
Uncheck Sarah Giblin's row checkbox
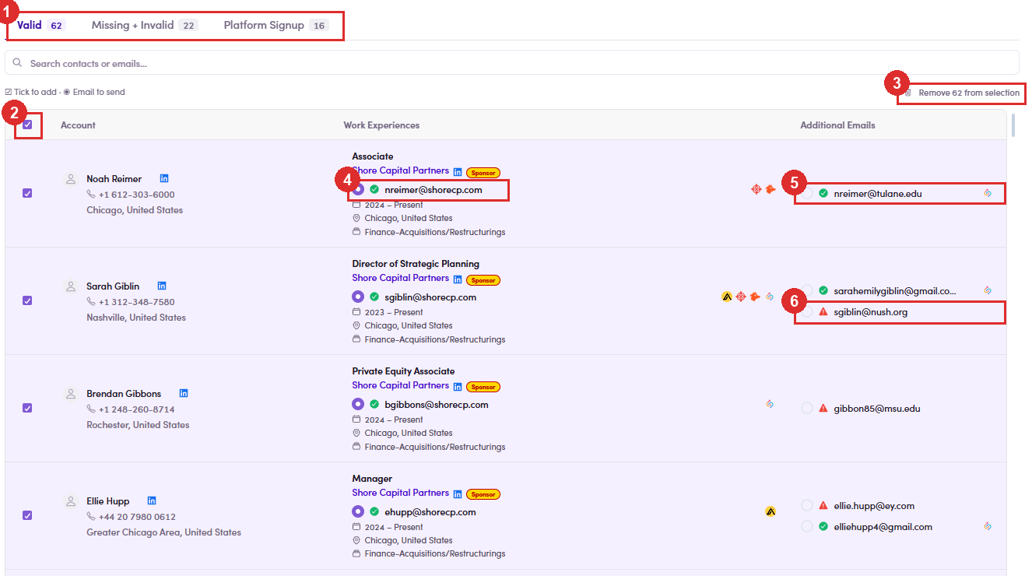pos(28,300)
